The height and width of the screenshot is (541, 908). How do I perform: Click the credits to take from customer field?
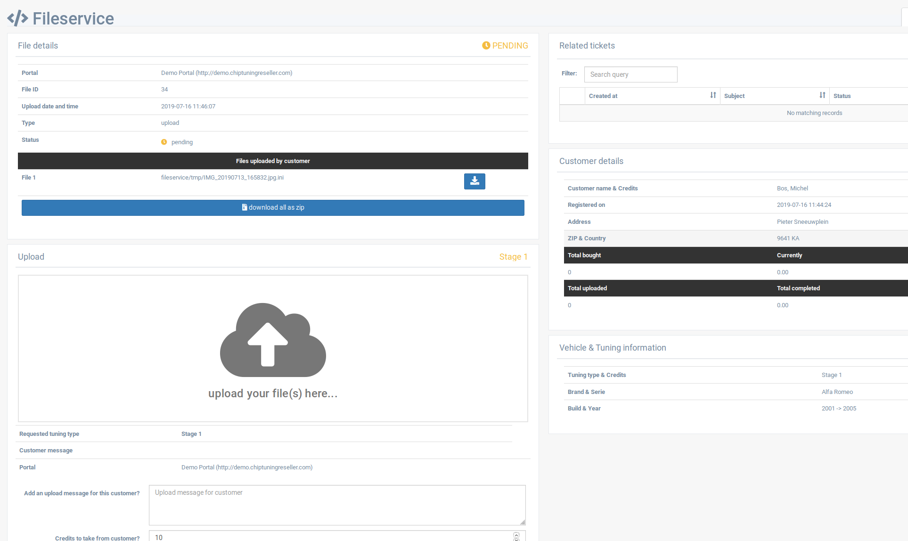click(x=337, y=537)
